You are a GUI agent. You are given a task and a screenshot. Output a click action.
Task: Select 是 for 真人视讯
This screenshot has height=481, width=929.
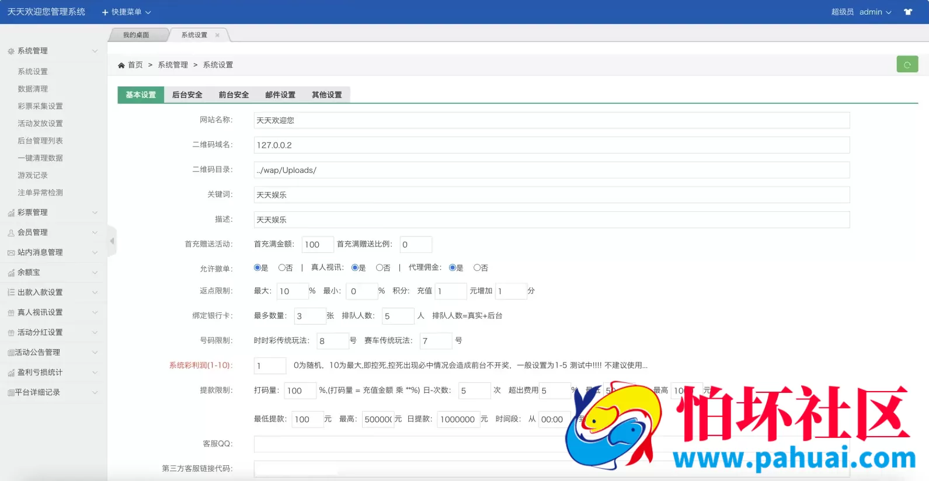pos(355,267)
